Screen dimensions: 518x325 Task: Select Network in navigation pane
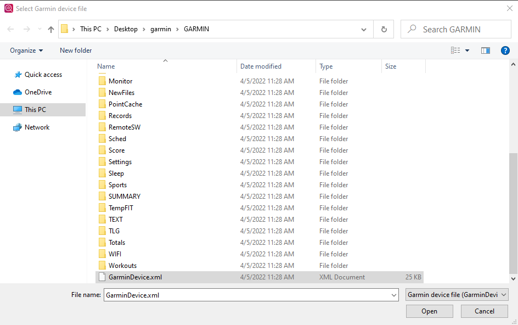37,127
